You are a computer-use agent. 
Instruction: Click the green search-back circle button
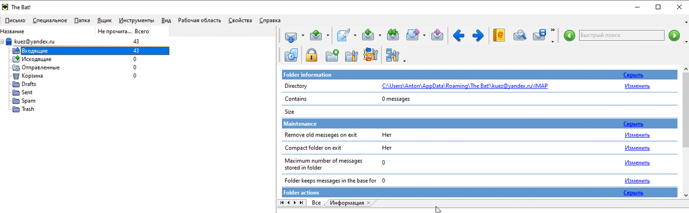(x=569, y=36)
